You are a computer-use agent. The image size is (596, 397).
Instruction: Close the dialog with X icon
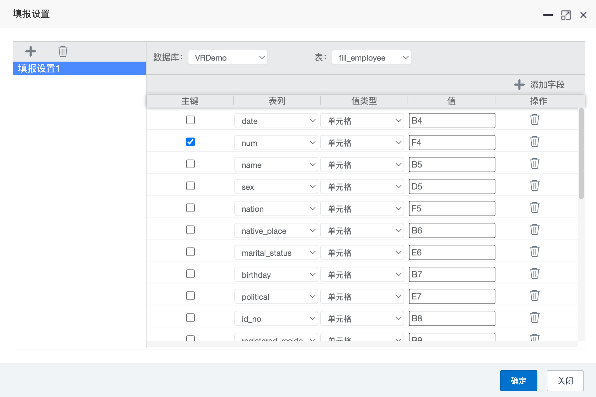point(583,15)
